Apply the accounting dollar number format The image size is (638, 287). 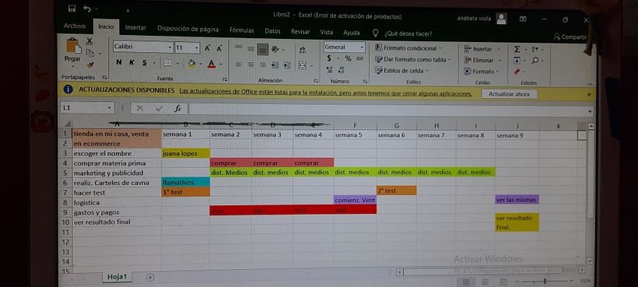(x=329, y=58)
